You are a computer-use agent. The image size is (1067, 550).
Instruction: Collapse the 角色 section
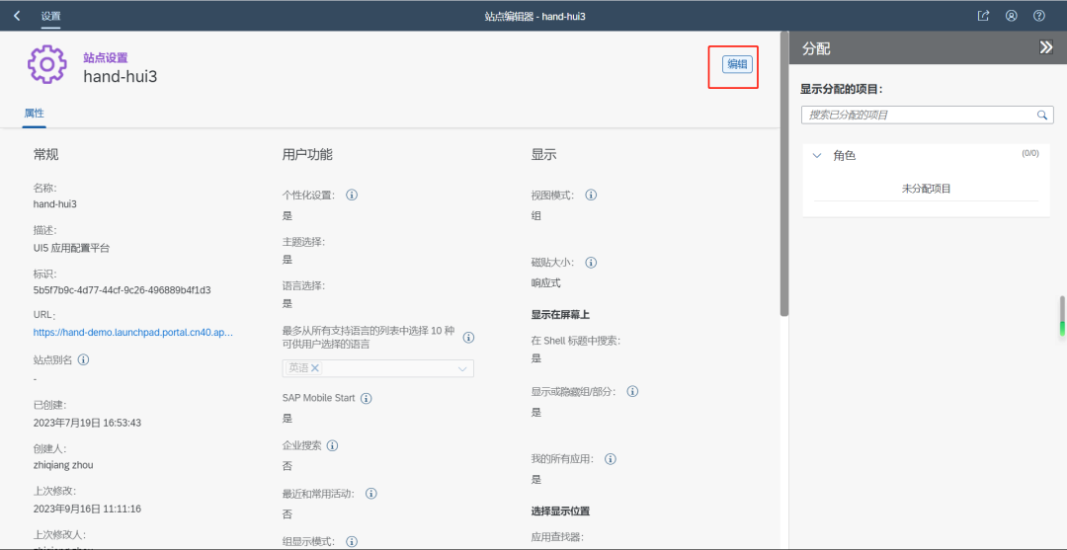point(817,156)
